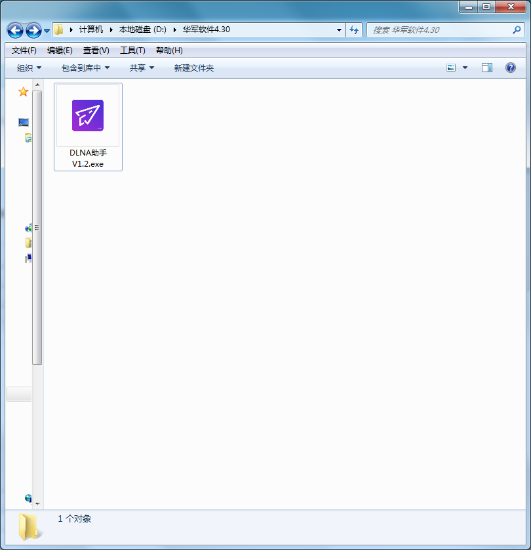Select DLNA助手 V1.2.exe file thumbnail
531x550 pixels.
(x=88, y=116)
